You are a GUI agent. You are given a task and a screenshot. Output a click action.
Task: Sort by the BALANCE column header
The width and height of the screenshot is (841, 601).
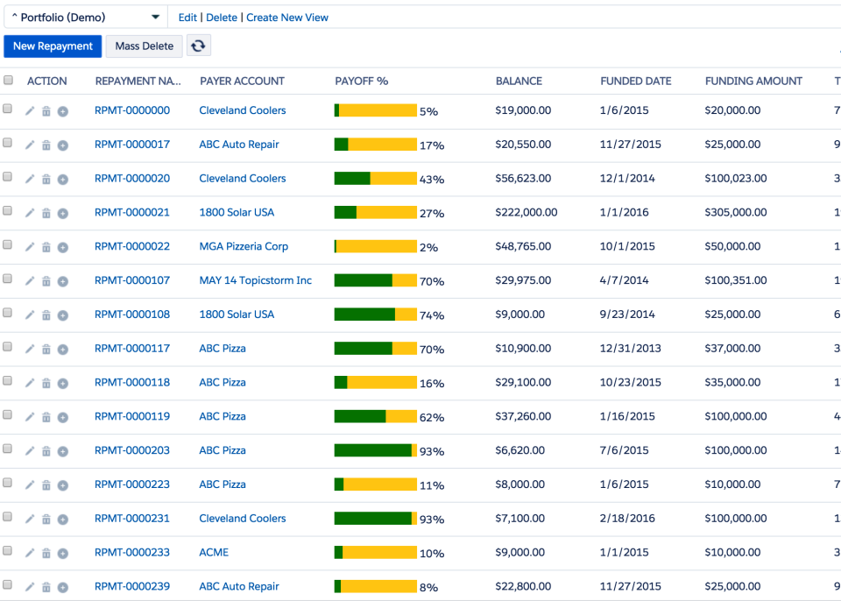coord(518,80)
